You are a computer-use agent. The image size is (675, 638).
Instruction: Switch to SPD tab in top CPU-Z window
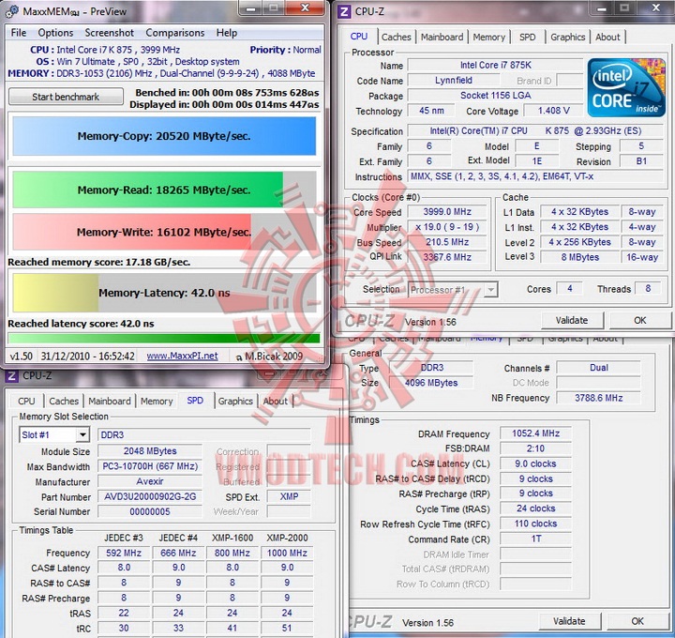(527, 37)
